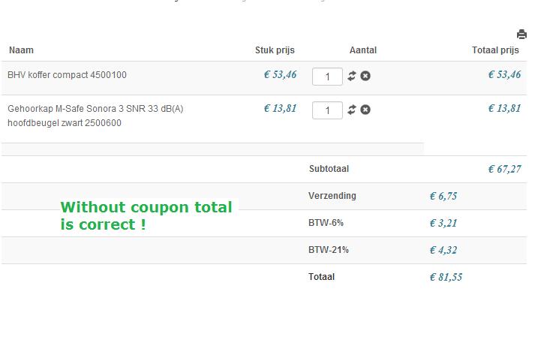Click the Naam column header
Viewport: 541px width, 361px height.
click(x=21, y=50)
